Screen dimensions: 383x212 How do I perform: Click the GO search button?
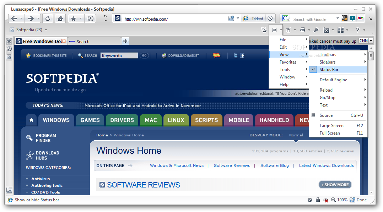tap(144, 56)
